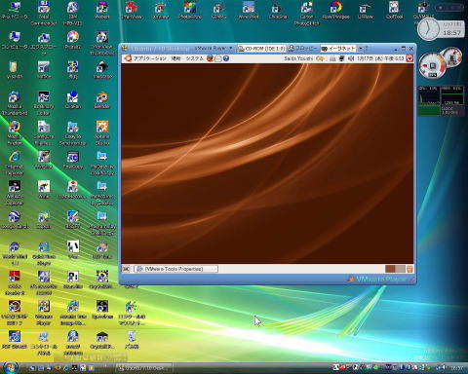Launch RawTherapee from the desktop

tap(335, 11)
